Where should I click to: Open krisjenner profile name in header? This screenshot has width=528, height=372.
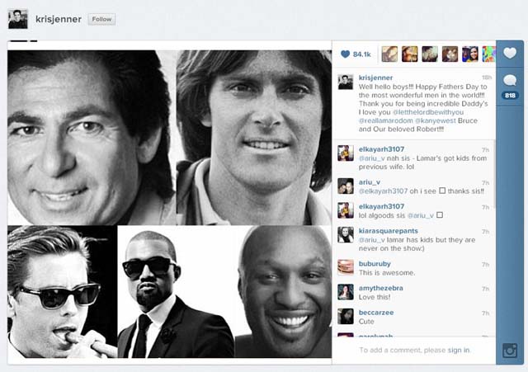click(x=59, y=19)
